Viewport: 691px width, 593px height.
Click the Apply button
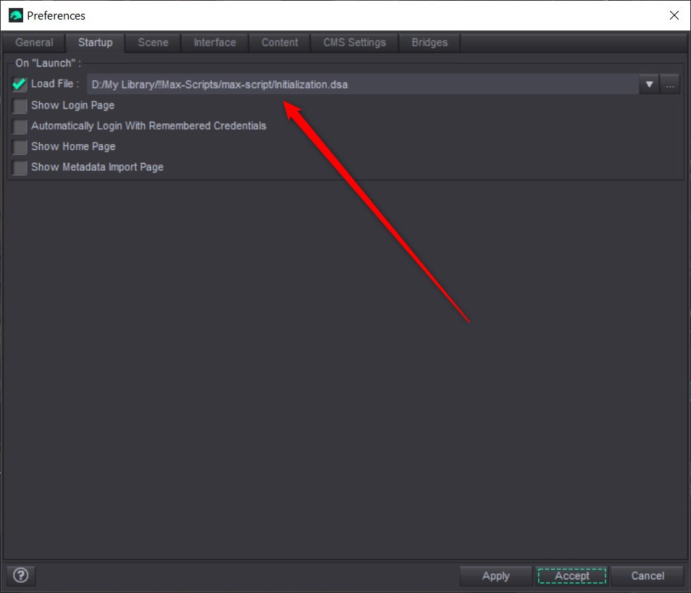click(x=495, y=576)
